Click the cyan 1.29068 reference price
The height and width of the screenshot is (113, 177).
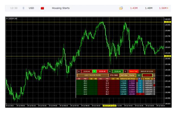123,83
